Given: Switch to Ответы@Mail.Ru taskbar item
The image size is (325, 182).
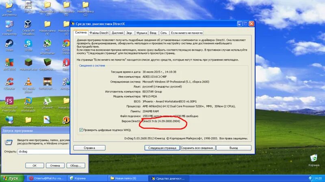Looking at the screenshot, I should [x=47, y=178].
